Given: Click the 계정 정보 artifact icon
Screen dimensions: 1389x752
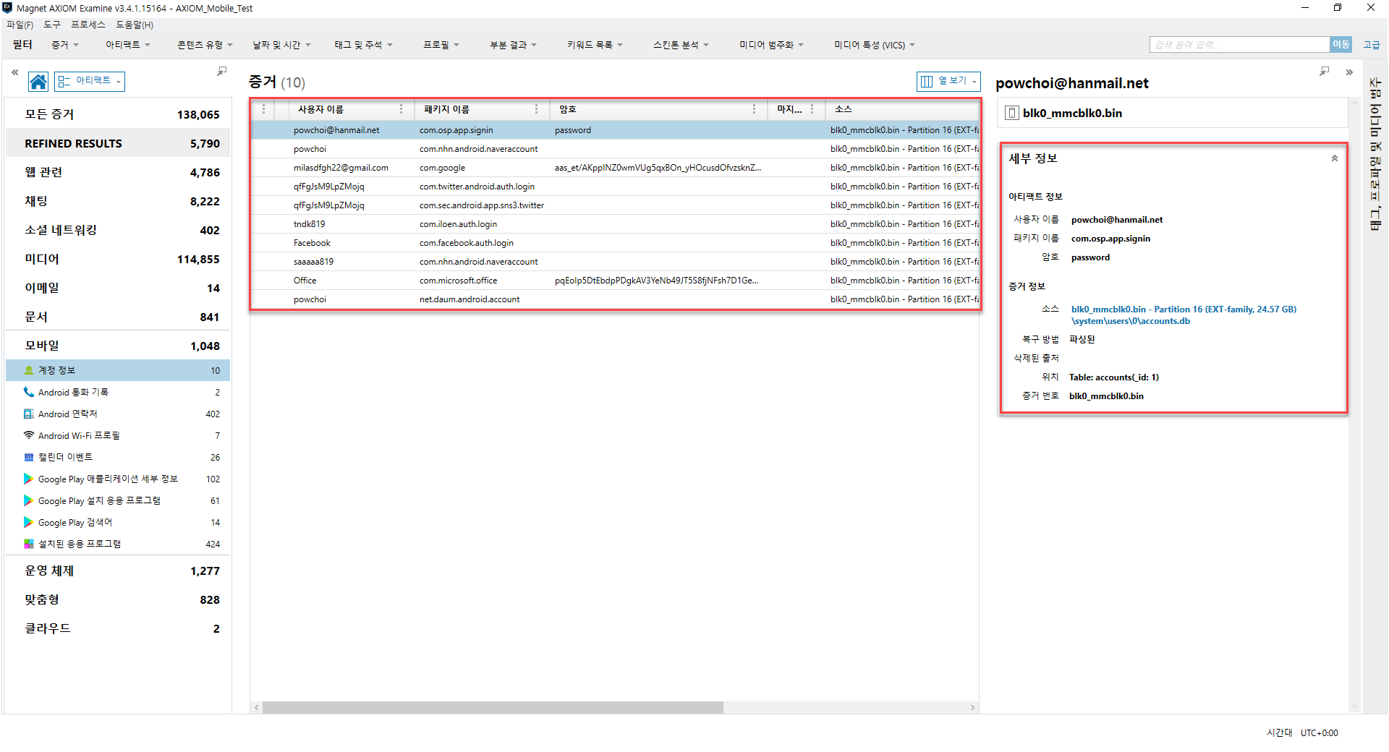Looking at the screenshot, I should (29, 370).
